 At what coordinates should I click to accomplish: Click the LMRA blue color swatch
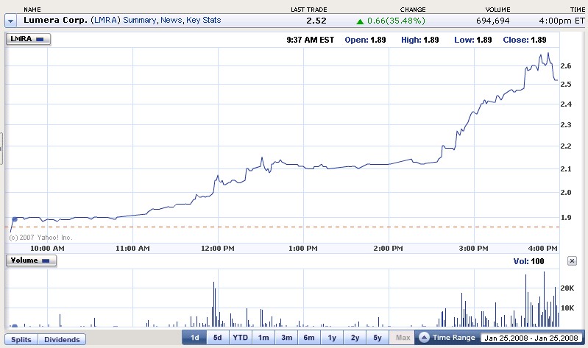(40, 40)
